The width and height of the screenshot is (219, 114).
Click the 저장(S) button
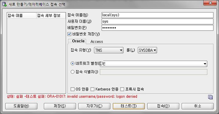pos(60,106)
